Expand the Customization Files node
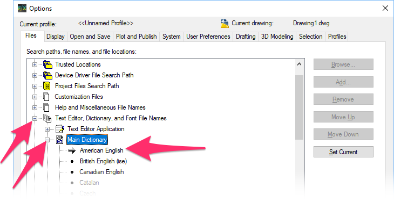The height and width of the screenshot is (202, 394). click(x=35, y=97)
